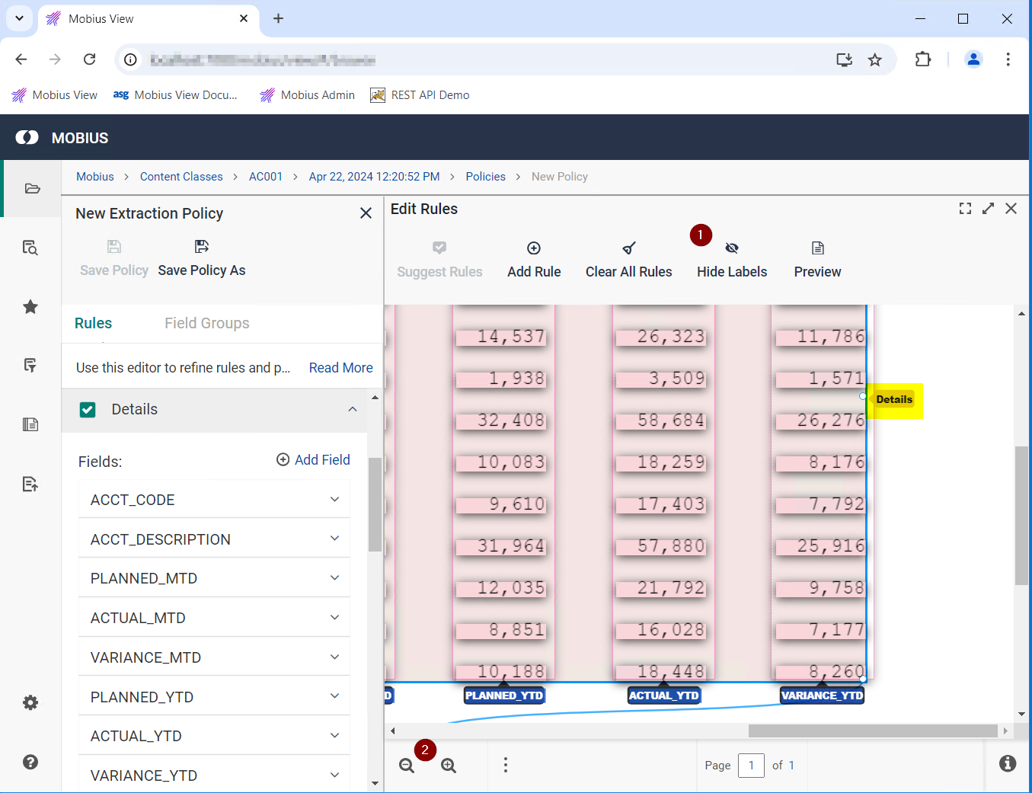Open the Preview document icon

(x=817, y=248)
